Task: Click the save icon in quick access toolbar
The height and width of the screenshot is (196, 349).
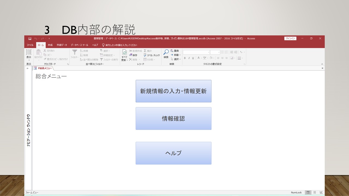Action: tap(30, 39)
